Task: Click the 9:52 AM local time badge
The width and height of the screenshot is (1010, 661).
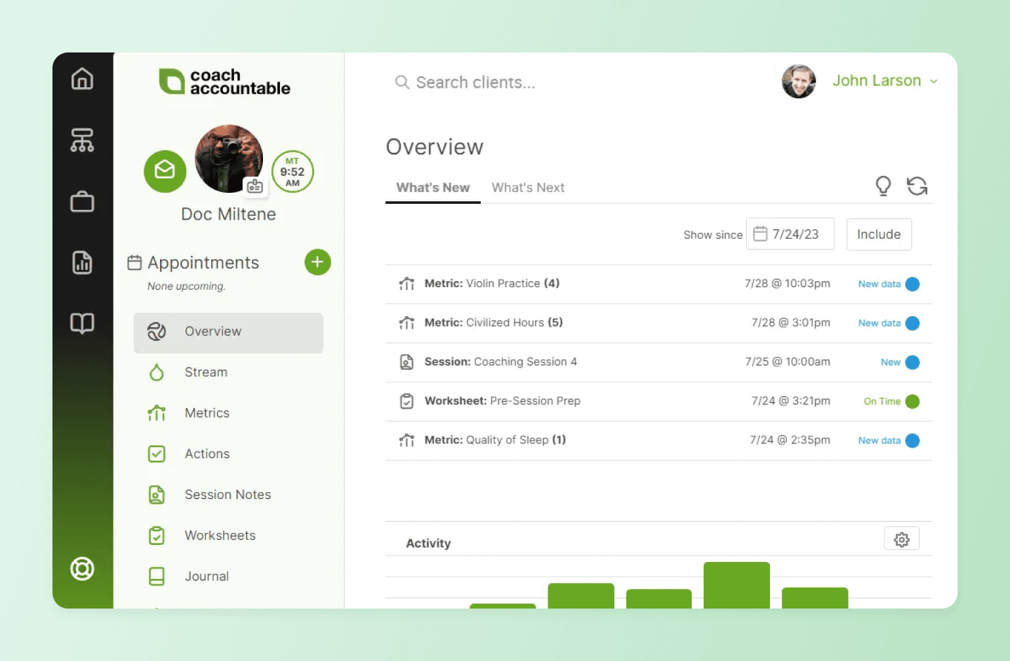Action: tap(293, 171)
